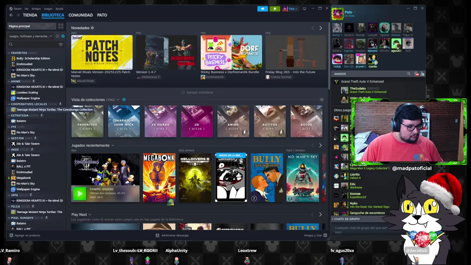Screen dimensions: 471x265
Task: Open agus20 friend avatar in favorites
Action: coord(396,43)
